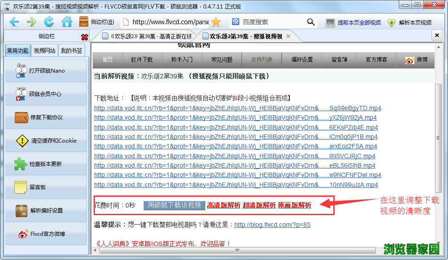The image size is (448, 260).
Task: Bookmark page with the star icon
Action: click(x=216, y=22)
